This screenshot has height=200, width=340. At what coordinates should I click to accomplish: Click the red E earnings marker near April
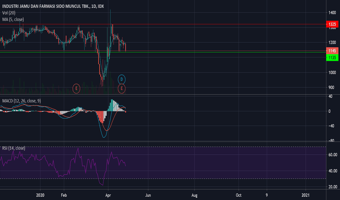click(121, 88)
